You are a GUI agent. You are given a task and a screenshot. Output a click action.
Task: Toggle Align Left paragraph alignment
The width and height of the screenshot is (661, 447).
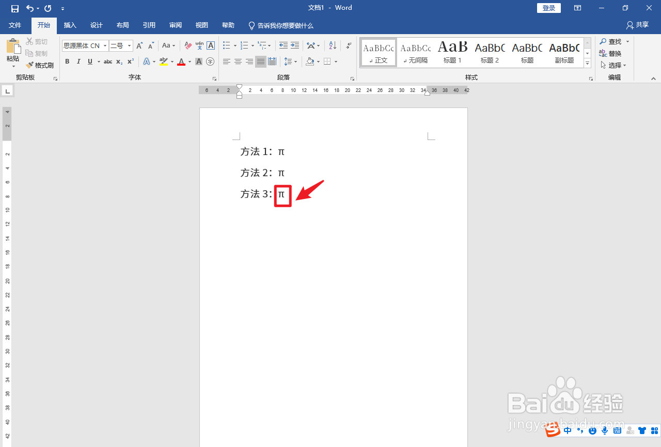pos(227,61)
